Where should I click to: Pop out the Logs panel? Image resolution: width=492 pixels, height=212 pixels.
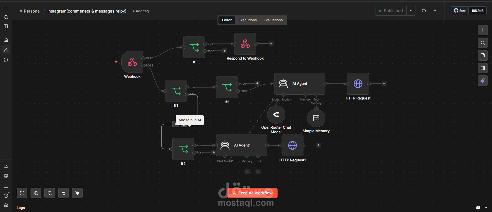(x=478, y=208)
